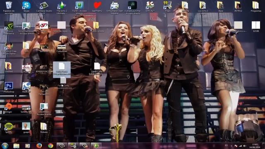The width and height of the screenshot is (265, 149).
Task: Open the Windows Start menu
Action: click(5, 146)
